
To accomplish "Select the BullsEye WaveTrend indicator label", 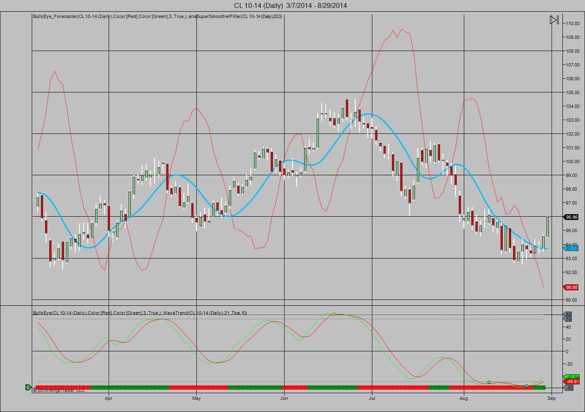I will 140,313.
